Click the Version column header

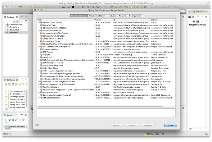click(104, 20)
